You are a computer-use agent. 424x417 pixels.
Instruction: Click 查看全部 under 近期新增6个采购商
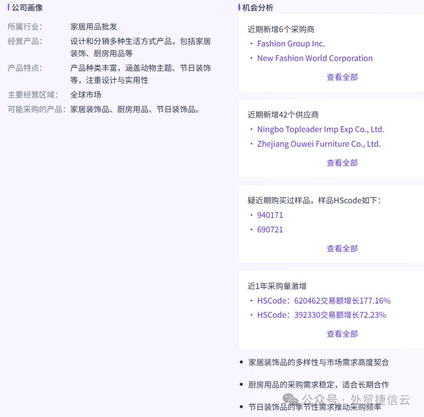pyautogui.click(x=342, y=77)
